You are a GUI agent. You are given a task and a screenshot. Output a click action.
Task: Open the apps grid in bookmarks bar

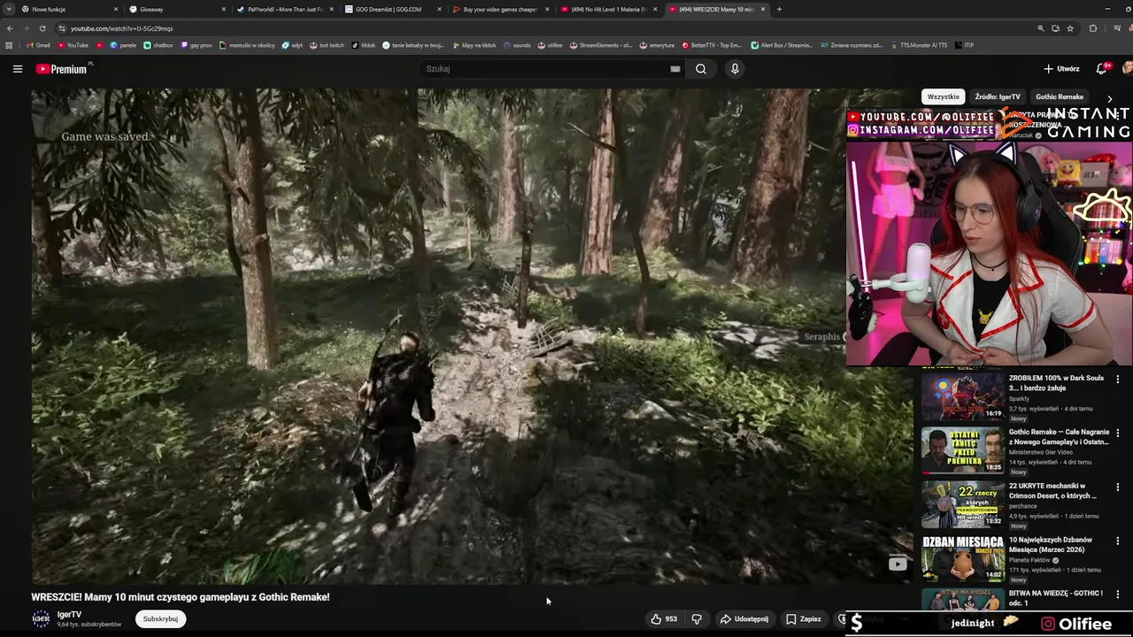[x=10, y=45]
